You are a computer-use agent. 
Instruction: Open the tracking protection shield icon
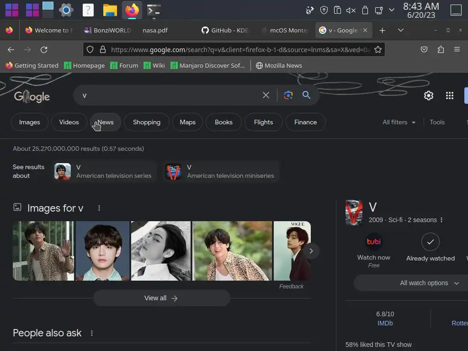[x=90, y=49]
